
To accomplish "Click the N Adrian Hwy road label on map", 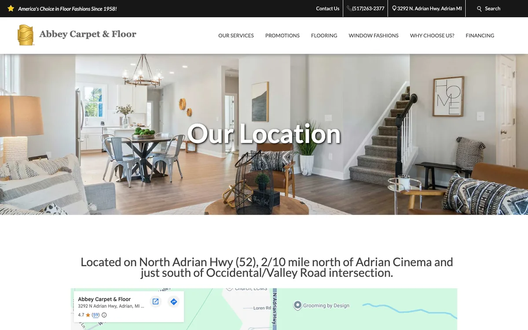I will (275, 308).
